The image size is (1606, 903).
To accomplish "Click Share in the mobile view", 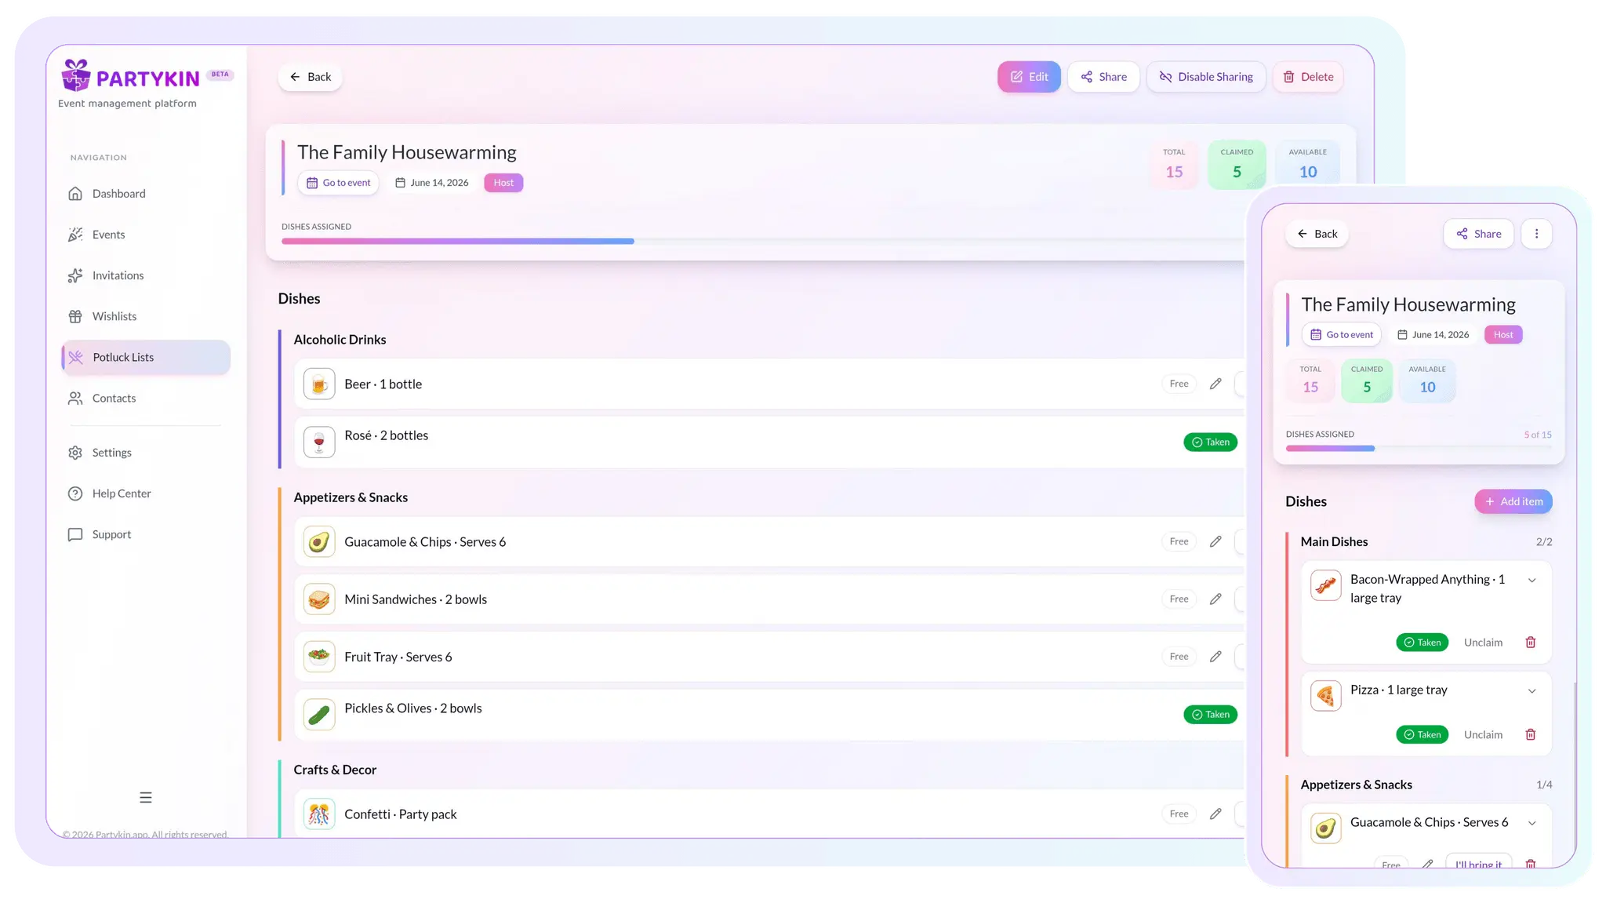I will click(1478, 234).
